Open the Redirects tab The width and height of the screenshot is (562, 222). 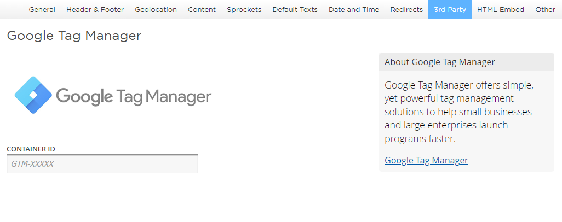406,10
